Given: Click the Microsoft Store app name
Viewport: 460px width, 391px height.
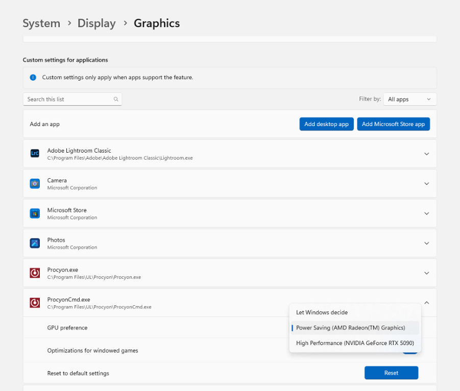Looking at the screenshot, I should click(67, 210).
